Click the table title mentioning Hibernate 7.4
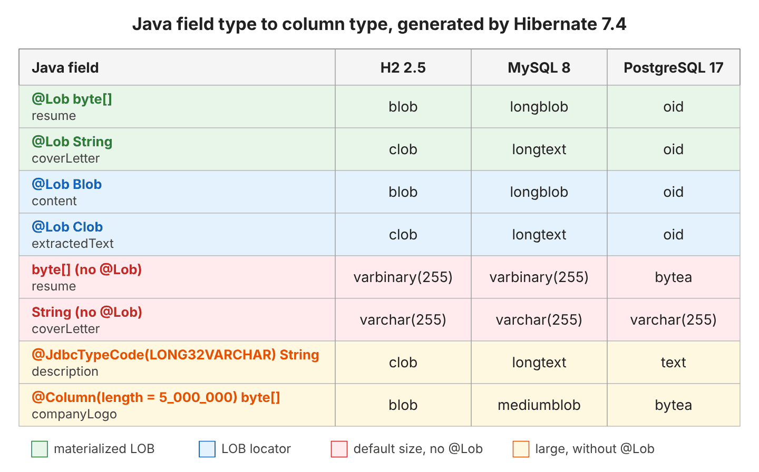This screenshot has width=759, height=472. point(379,24)
